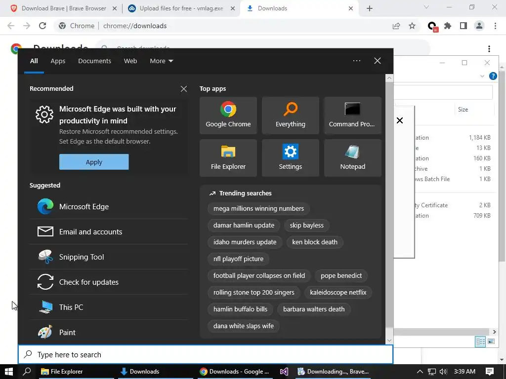
Task: Select nfl playoff picture trending search
Action: 239,259
